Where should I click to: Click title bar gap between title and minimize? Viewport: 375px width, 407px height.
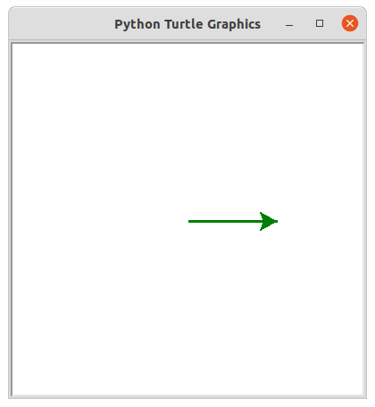[272, 24]
